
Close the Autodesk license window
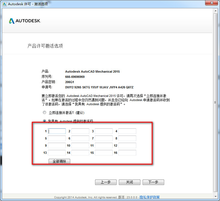[x=212, y=3]
